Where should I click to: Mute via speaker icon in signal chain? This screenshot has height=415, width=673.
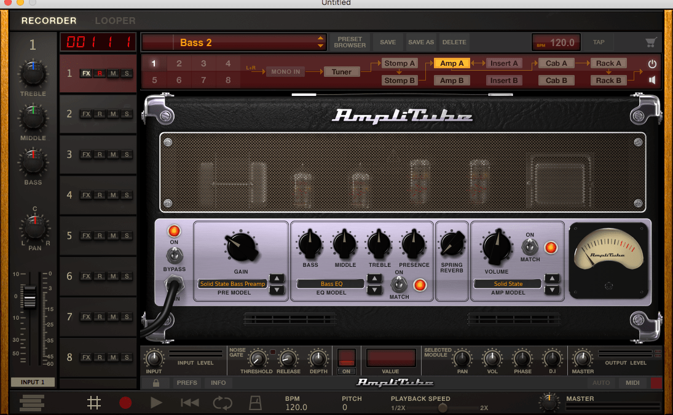pos(652,81)
